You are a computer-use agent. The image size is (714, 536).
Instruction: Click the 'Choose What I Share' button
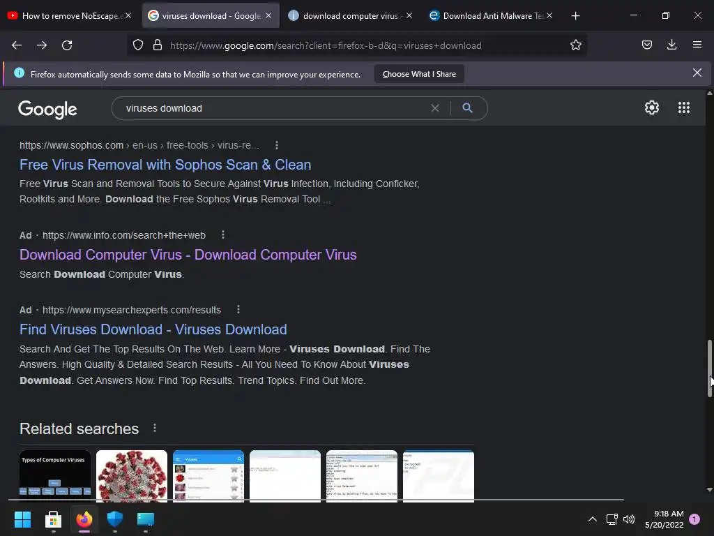coord(419,74)
